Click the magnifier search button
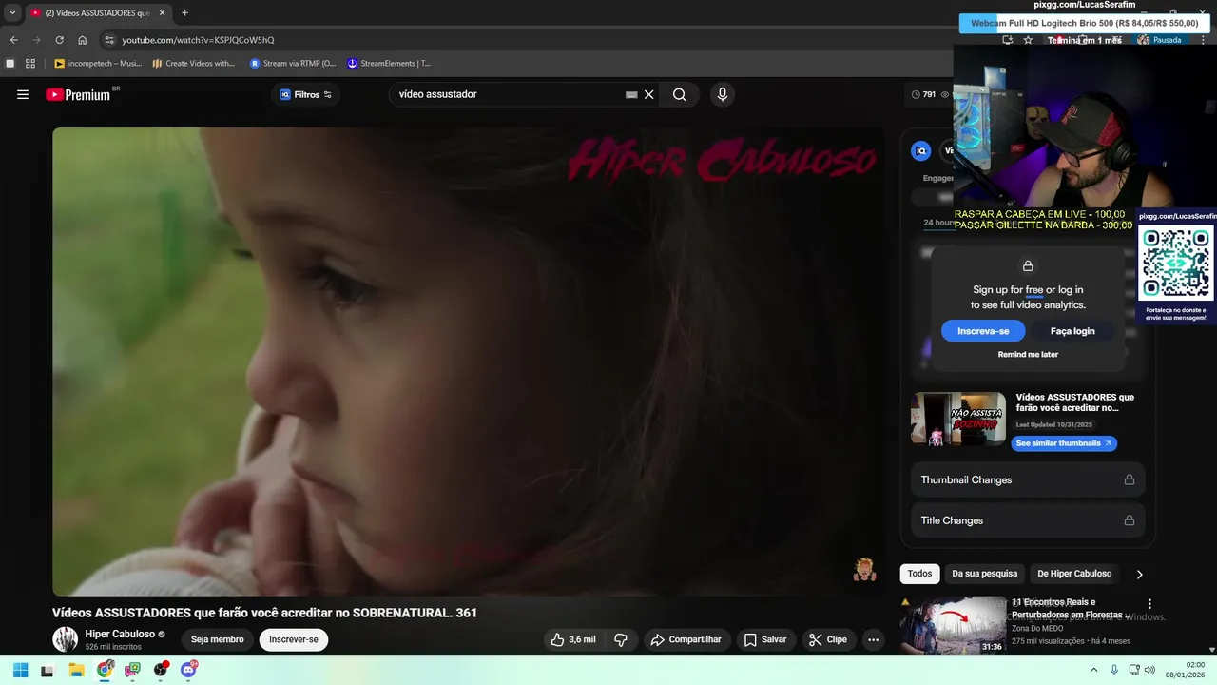 [x=679, y=94]
